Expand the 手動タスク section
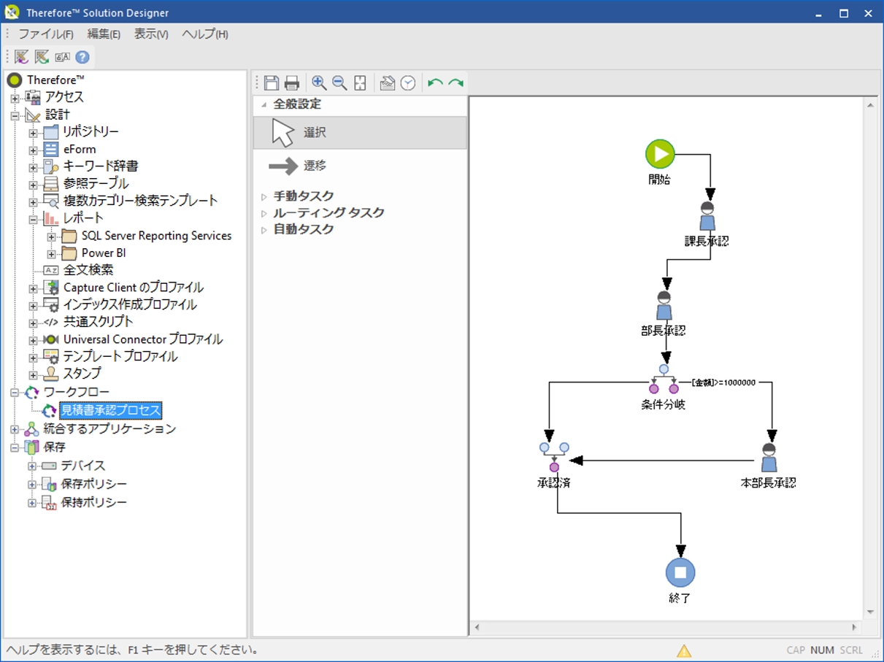 (264, 196)
